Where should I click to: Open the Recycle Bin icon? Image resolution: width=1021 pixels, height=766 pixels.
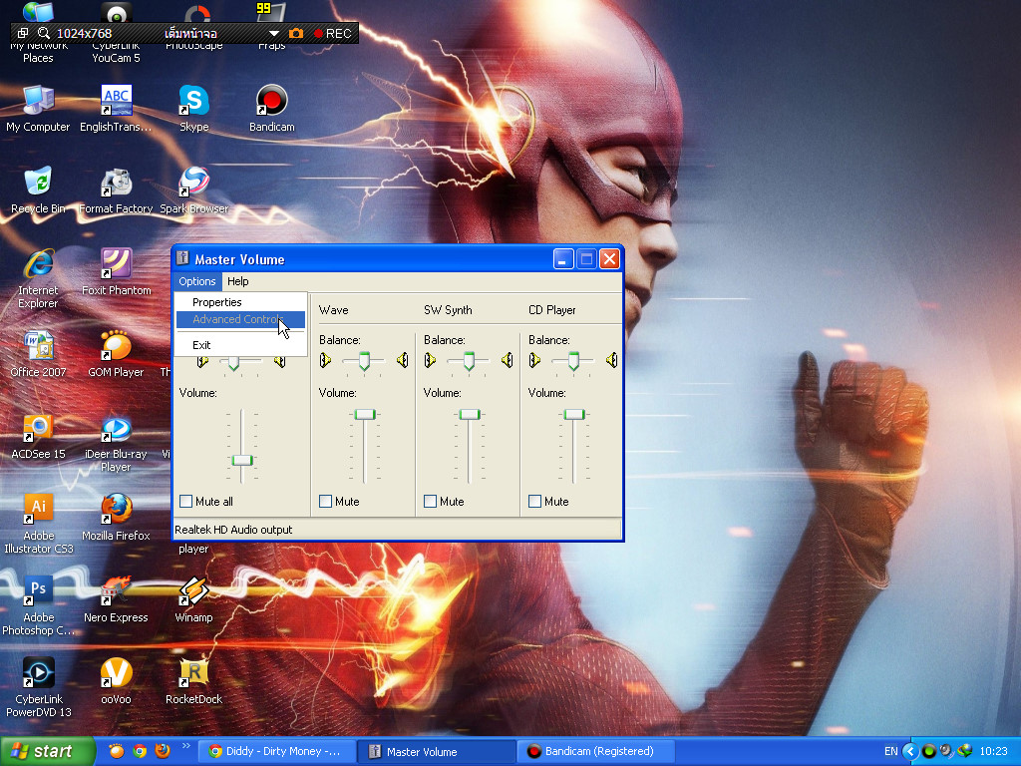coord(38,184)
